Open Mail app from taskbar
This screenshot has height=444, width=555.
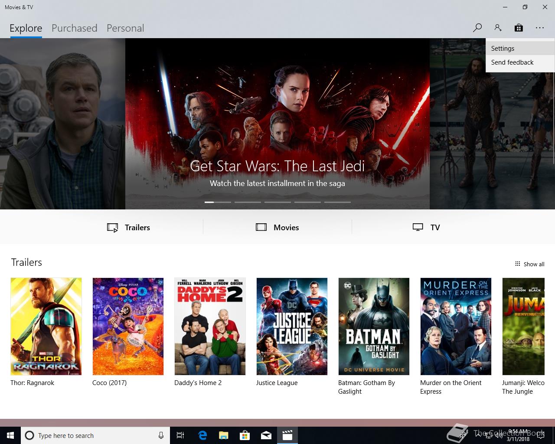[266, 435]
